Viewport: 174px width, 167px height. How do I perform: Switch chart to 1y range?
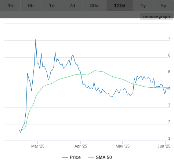[143, 6]
